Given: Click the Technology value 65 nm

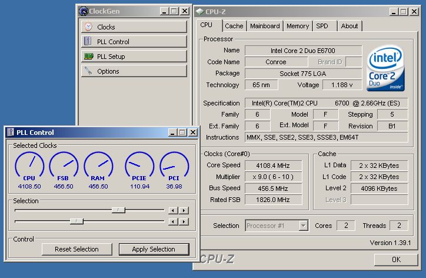Looking at the screenshot, I should pyautogui.click(x=261, y=85).
